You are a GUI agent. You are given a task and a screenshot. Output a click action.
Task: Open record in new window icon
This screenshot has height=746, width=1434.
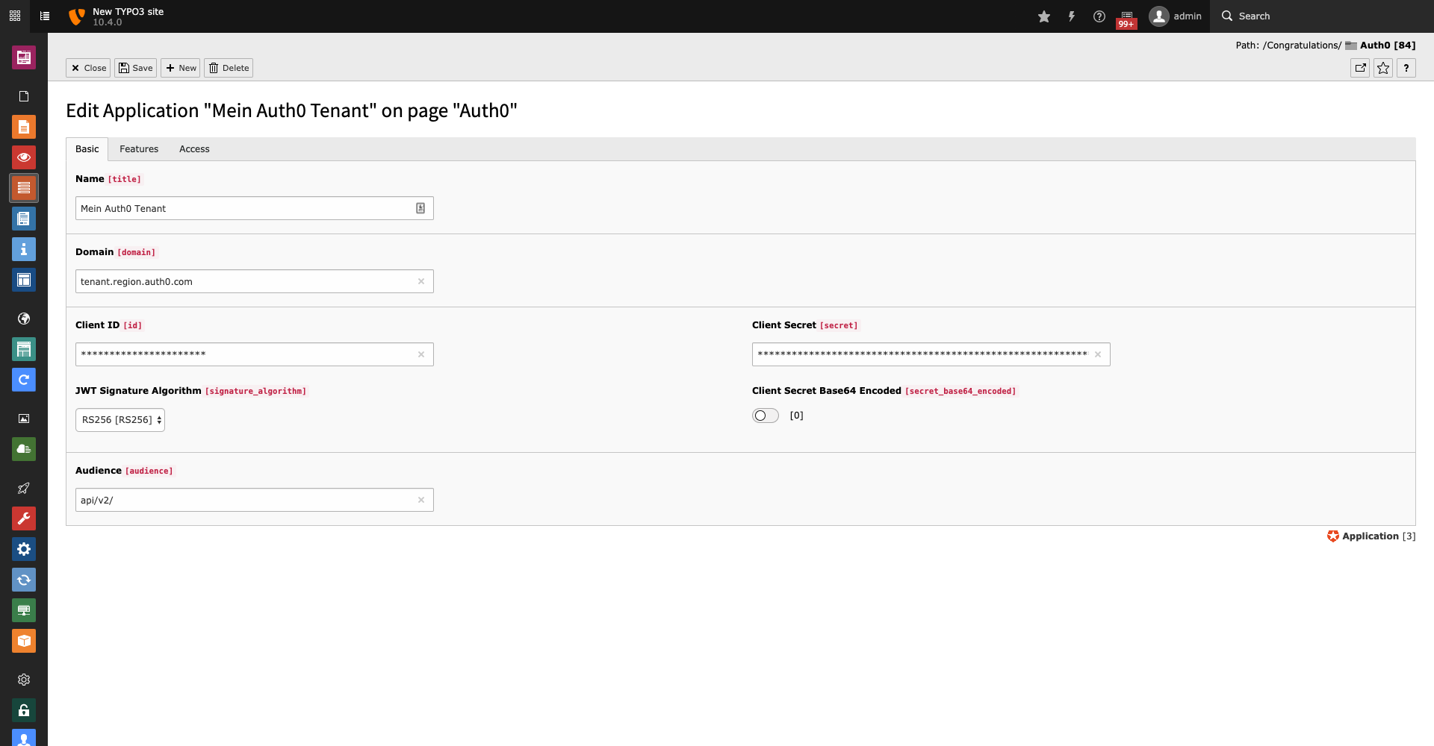[x=1361, y=68]
